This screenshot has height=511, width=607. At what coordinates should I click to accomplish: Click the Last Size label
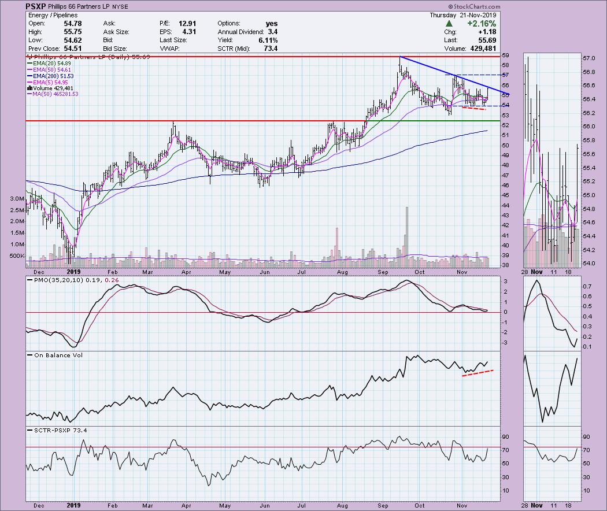173,40
